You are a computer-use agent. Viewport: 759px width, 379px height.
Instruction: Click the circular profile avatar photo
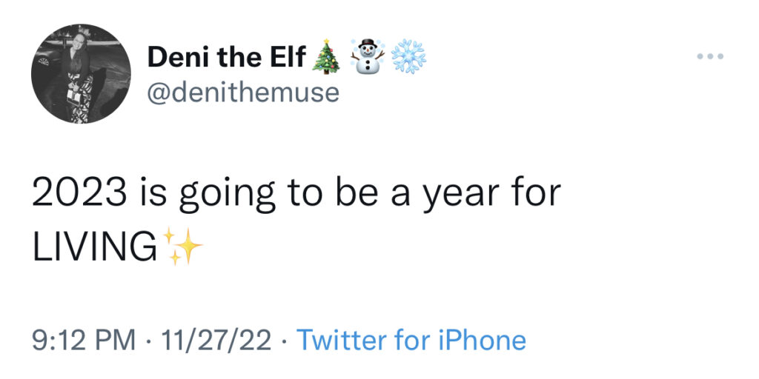pyautogui.click(x=81, y=73)
